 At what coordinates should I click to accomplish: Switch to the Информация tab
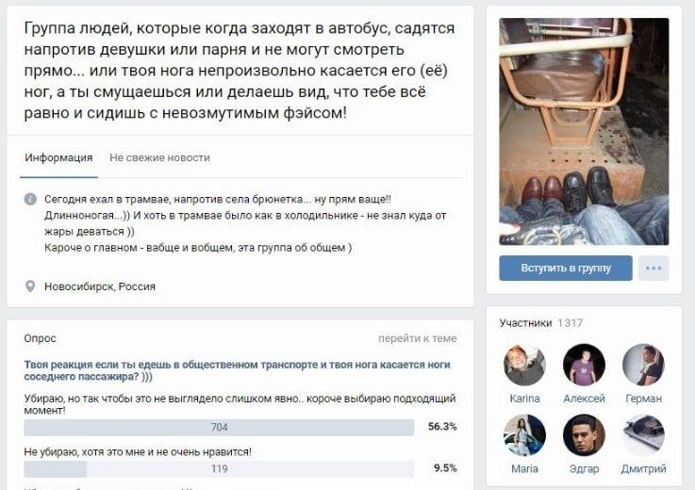point(58,157)
